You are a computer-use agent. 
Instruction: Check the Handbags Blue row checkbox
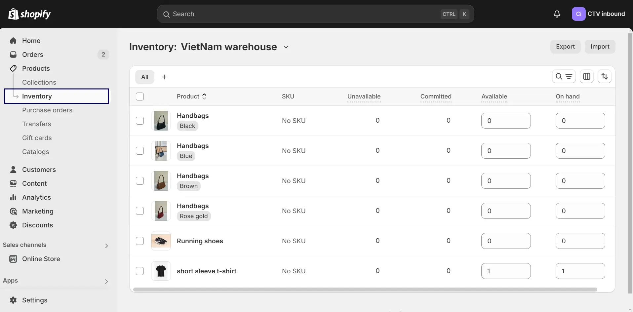(140, 151)
